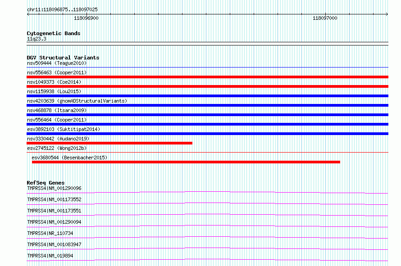The image size is (401, 266).
Task: Select variant nsv1159938 (Lou2015) label
Action: (x=54, y=91)
